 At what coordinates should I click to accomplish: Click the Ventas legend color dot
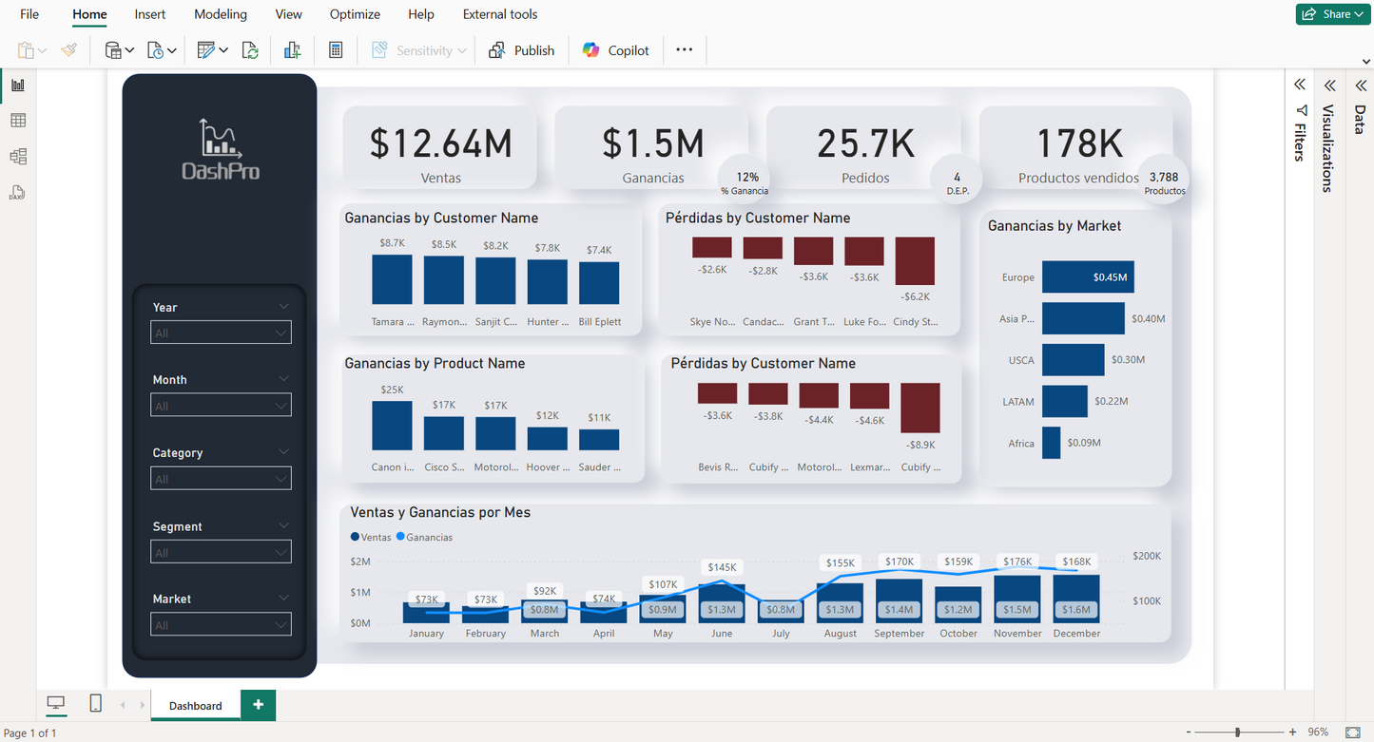pos(355,537)
